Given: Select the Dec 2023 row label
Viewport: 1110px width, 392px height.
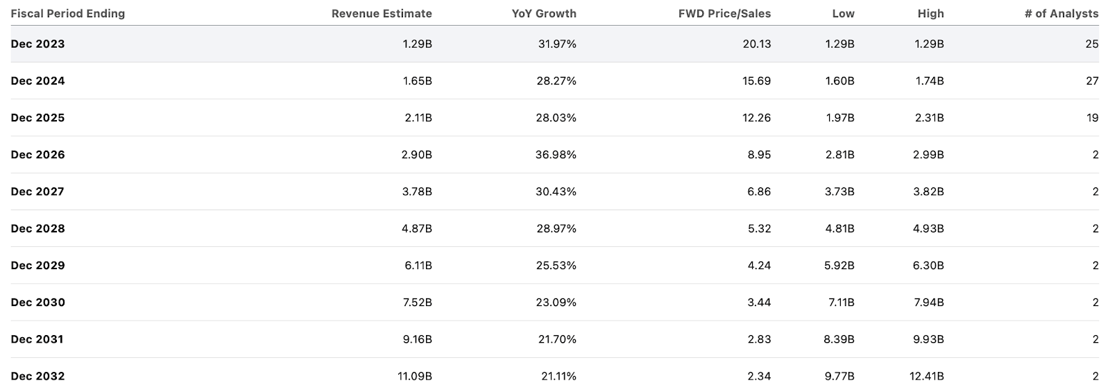Looking at the screenshot, I should click(x=37, y=44).
